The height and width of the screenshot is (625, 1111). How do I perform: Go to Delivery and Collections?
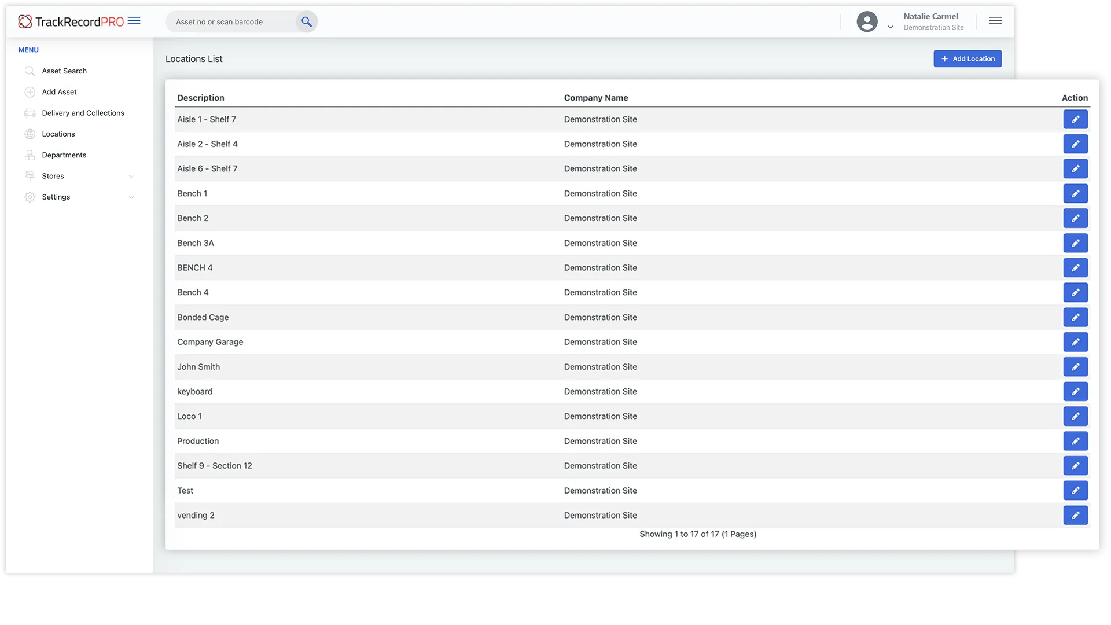(83, 113)
